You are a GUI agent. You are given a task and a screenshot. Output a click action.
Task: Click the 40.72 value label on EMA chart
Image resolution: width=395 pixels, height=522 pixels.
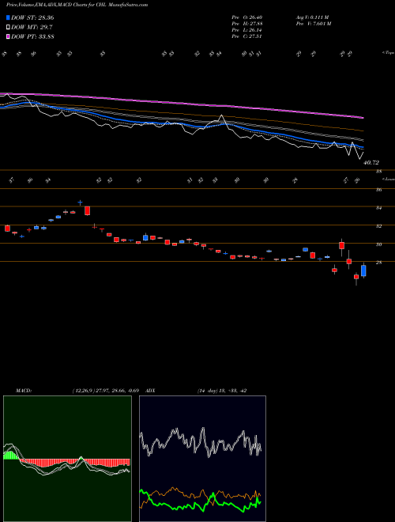tap(371, 163)
